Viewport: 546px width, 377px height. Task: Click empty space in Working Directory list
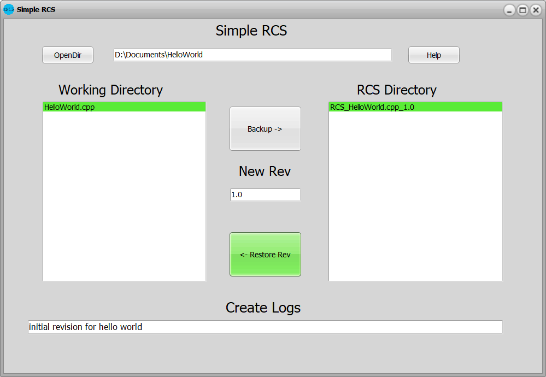click(124, 197)
